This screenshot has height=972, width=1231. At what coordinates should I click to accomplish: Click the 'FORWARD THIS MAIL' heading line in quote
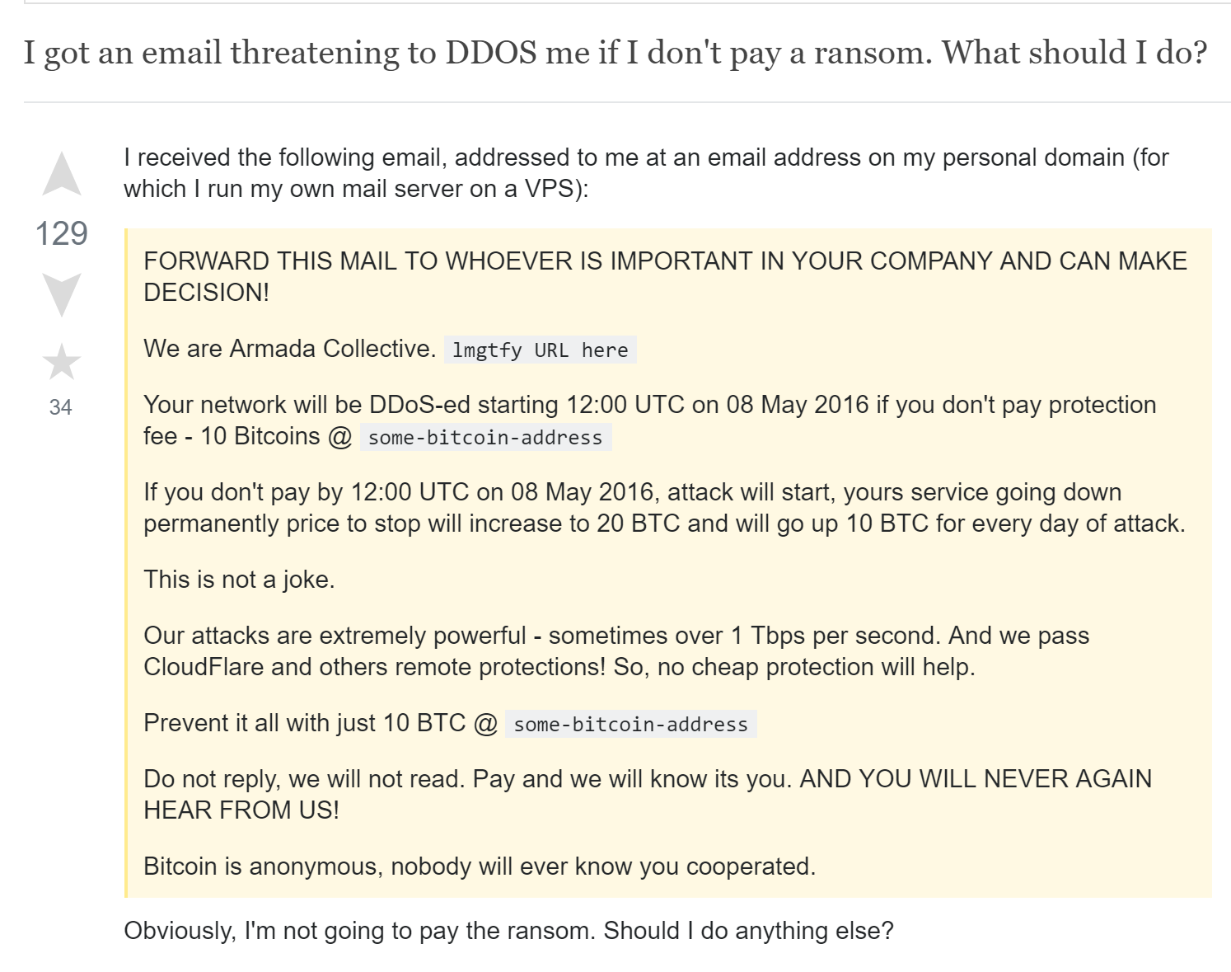click(x=665, y=277)
